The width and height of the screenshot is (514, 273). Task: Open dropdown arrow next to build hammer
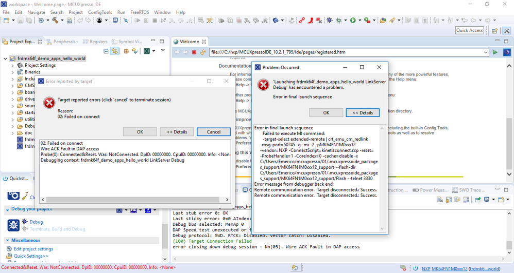(62, 20)
